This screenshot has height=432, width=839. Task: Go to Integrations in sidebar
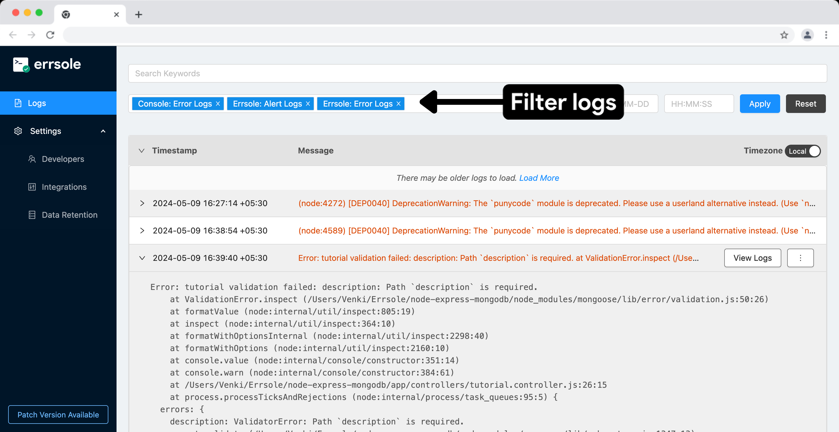tap(64, 187)
